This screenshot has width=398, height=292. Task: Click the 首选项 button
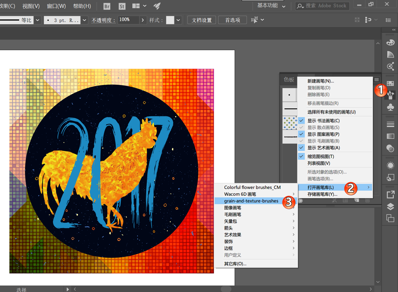coord(233,20)
